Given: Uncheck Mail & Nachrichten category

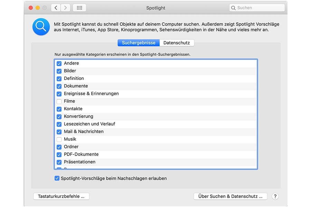Looking at the screenshot, I should 59,132.
